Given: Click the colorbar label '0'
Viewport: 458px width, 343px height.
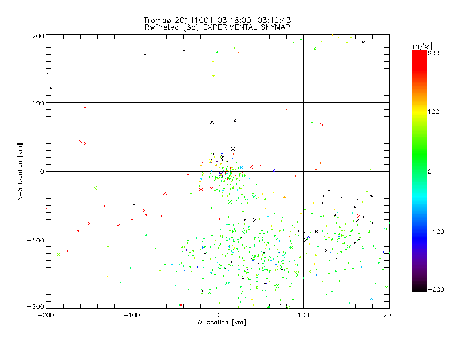Looking at the screenshot, I should point(429,171).
